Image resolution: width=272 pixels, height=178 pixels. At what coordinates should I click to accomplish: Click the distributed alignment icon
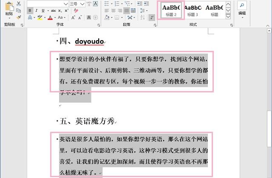click(133, 11)
